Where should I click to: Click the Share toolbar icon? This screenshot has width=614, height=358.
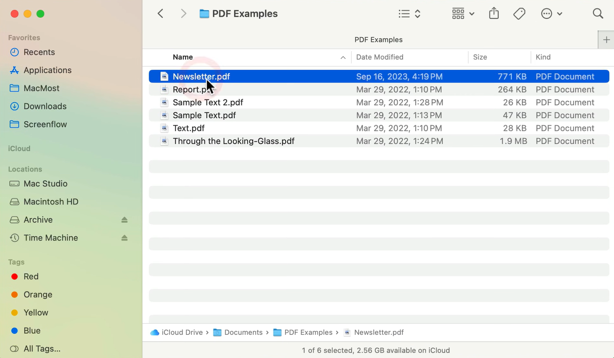(494, 14)
